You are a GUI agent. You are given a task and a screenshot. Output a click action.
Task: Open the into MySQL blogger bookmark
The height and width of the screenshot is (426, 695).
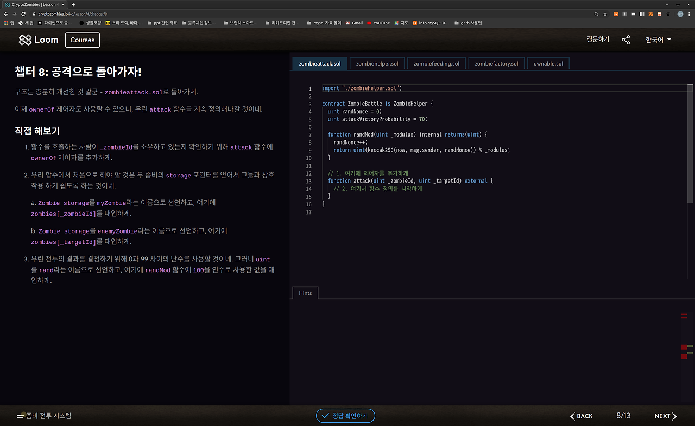pyautogui.click(x=431, y=23)
